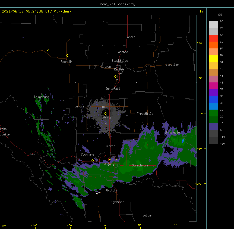The image size is (234, 229).
Task: Click the yellow marker south of RedDeer
Action: pos(116,76)
